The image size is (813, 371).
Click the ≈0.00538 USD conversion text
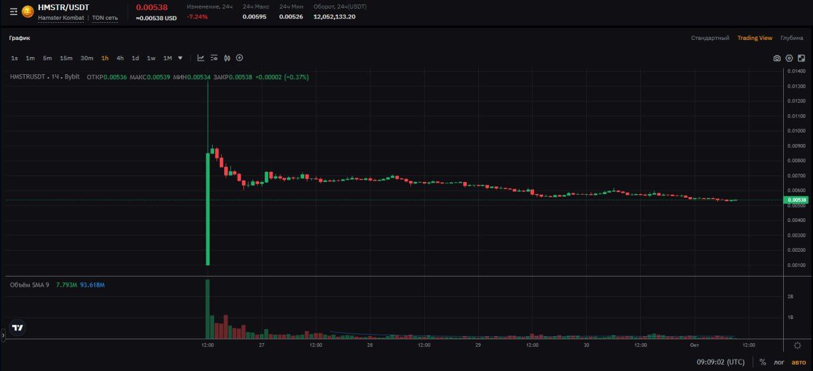[x=156, y=18]
